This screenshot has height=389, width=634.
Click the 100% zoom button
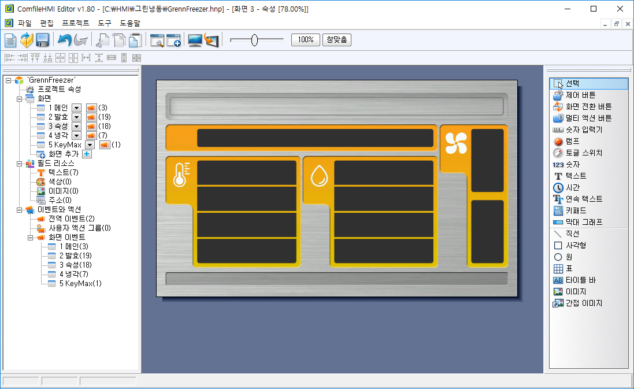point(305,40)
